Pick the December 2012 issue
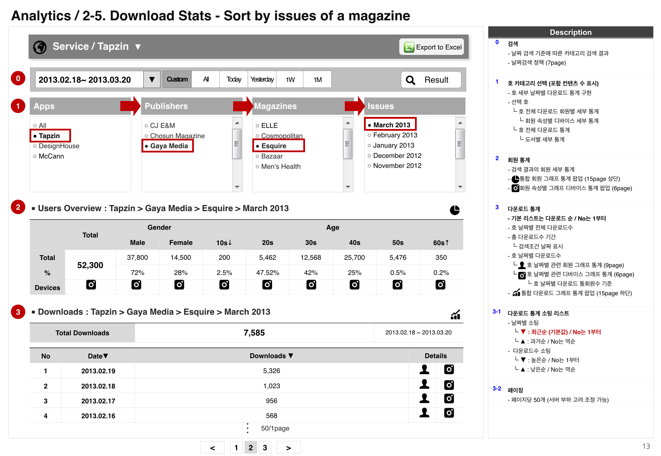 tap(395, 156)
